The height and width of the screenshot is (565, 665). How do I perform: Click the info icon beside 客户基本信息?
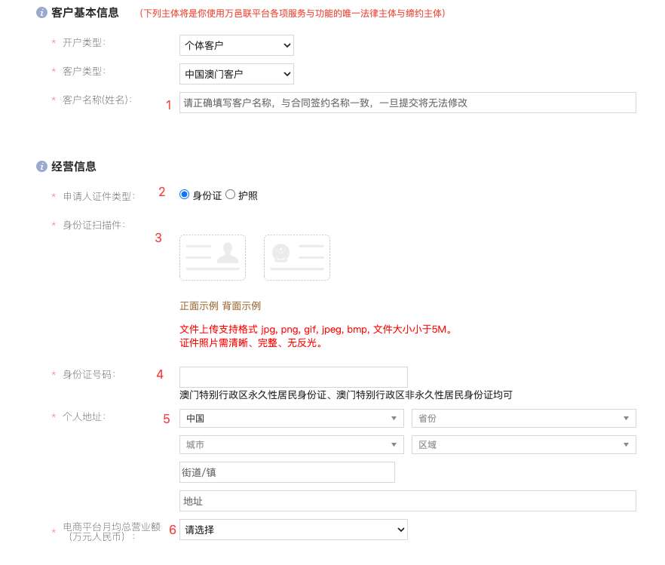41,13
